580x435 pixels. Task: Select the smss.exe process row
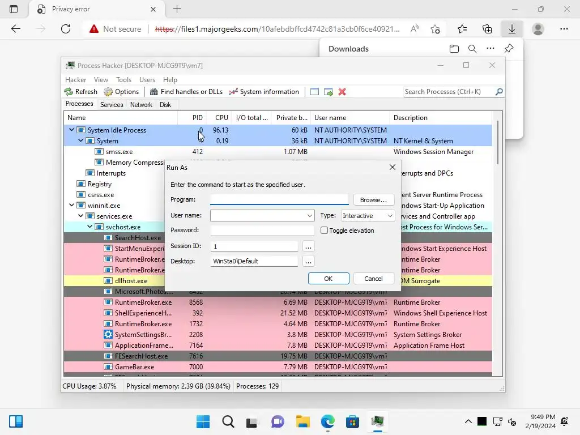(x=278, y=152)
